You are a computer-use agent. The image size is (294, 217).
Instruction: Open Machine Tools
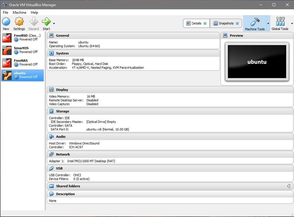coord(256,23)
